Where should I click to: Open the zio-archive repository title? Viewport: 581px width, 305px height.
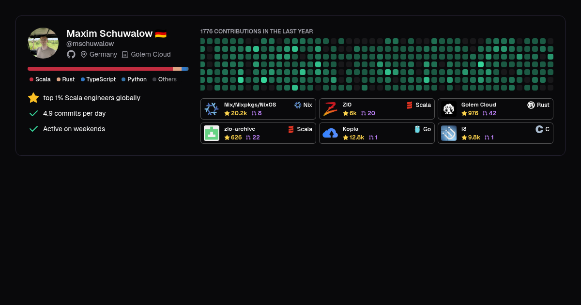240,129
